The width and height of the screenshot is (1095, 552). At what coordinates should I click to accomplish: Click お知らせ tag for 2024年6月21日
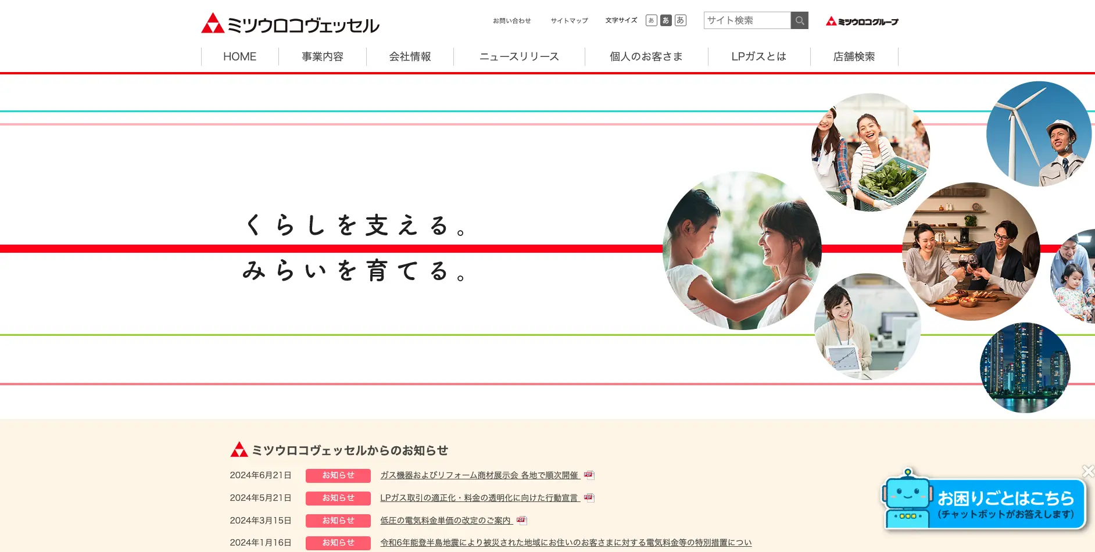(x=338, y=476)
